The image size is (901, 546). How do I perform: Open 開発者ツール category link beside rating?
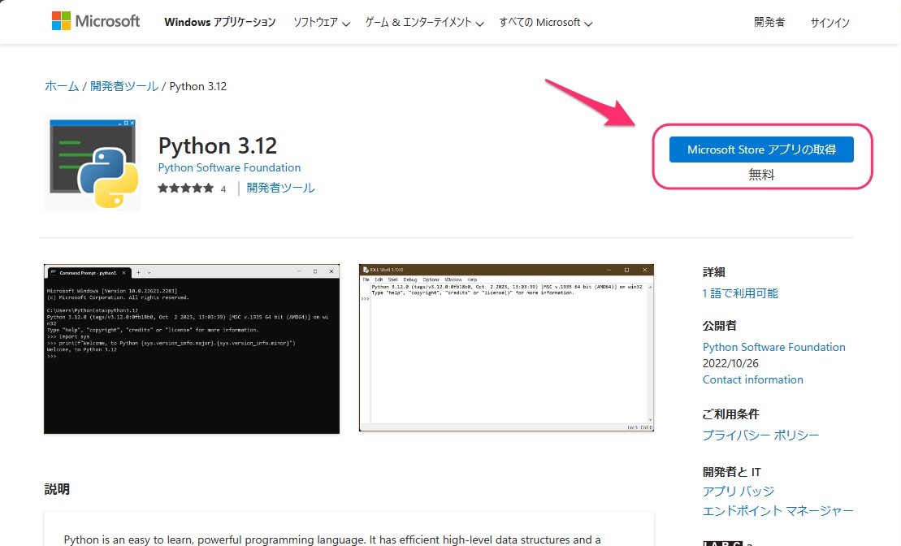point(280,188)
